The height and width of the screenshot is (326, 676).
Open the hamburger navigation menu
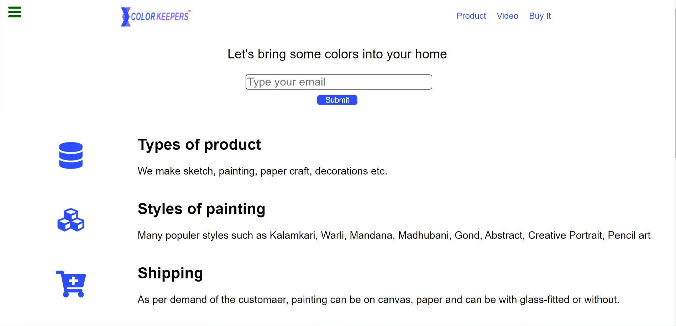pos(15,12)
